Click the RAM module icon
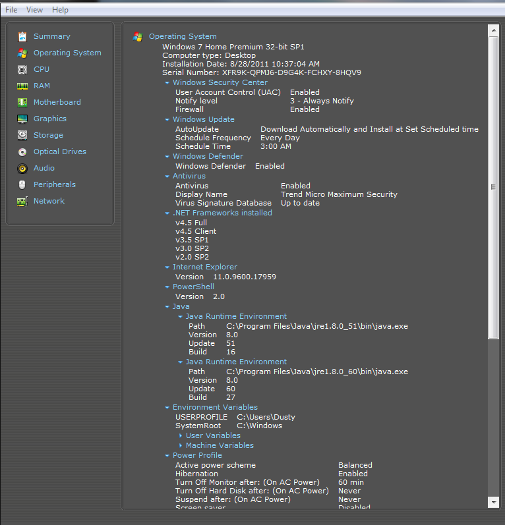The width and height of the screenshot is (505, 525). (x=22, y=86)
